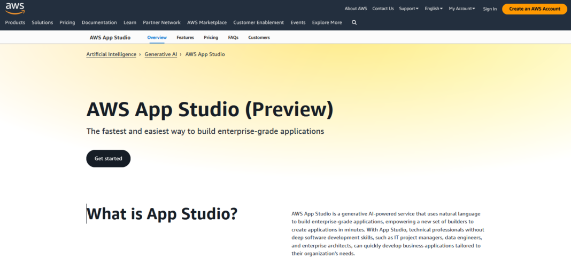The image size is (571, 273).
Task: Open About AWS link
Action: 356,9
